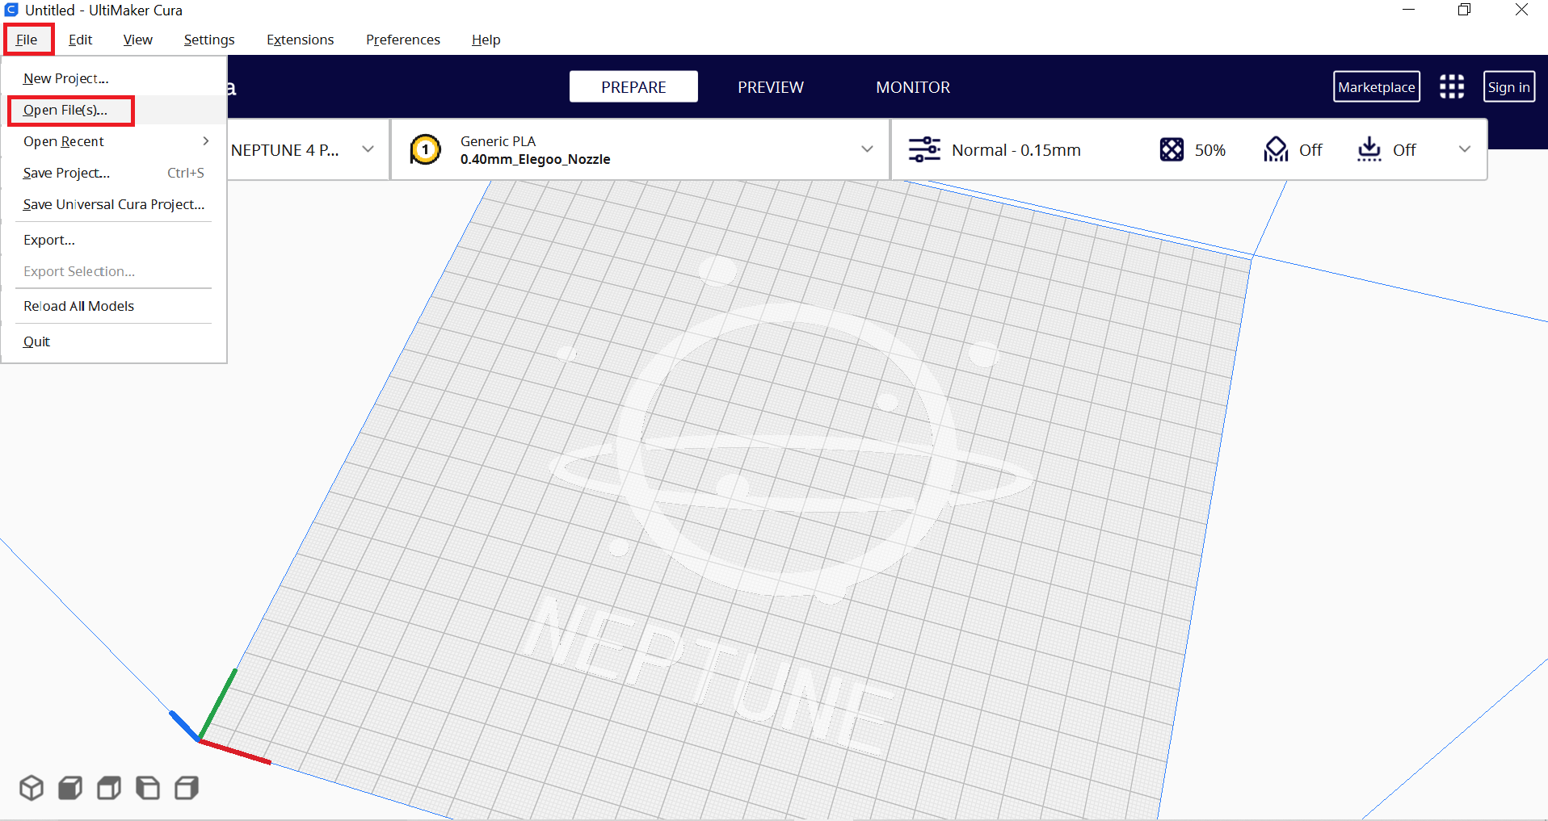This screenshot has width=1548, height=821.
Task: Click the 0.40mm_Elegoo_Nozzle label
Action: (x=536, y=159)
